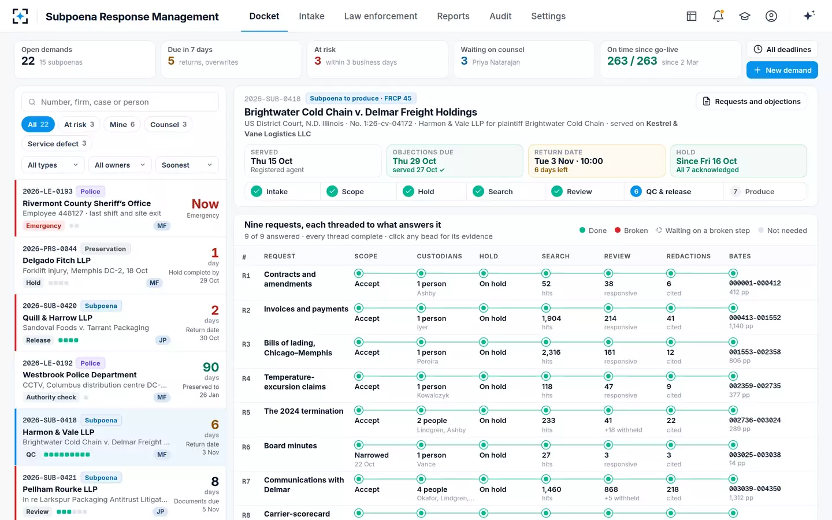Click the Waiting on counsel card
This screenshot has width=832, height=520.
tap(524, 60)
